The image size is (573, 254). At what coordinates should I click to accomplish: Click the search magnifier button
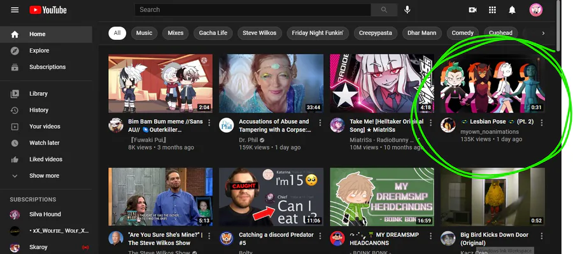tap(384, 10)
